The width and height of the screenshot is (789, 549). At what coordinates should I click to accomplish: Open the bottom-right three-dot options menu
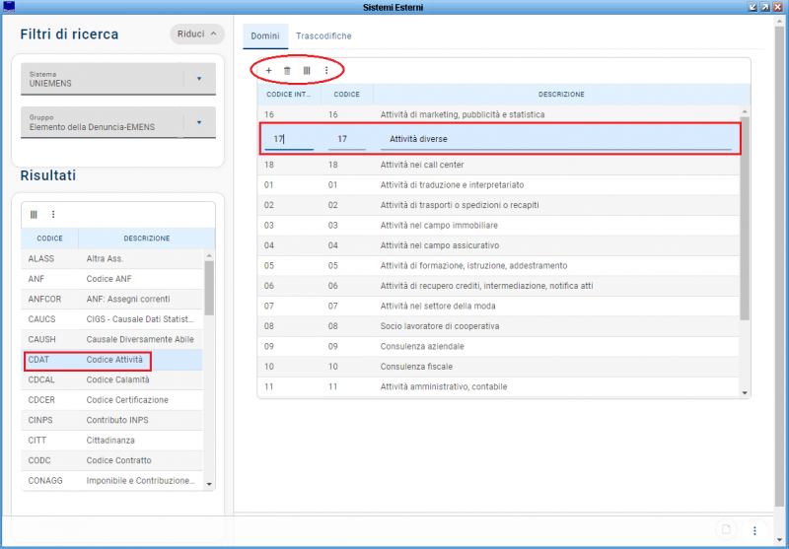[754, 530]
